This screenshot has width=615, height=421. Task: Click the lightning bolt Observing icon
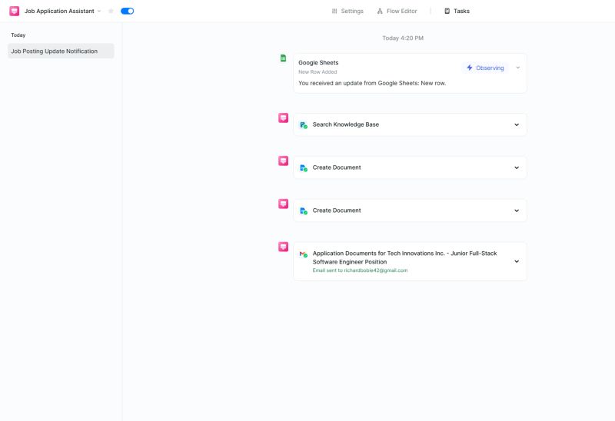point(470,68)
